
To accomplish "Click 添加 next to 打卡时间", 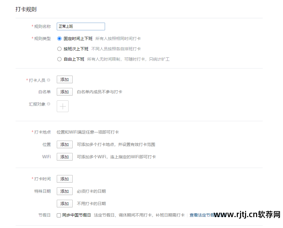I will click(x=64, y=179).
